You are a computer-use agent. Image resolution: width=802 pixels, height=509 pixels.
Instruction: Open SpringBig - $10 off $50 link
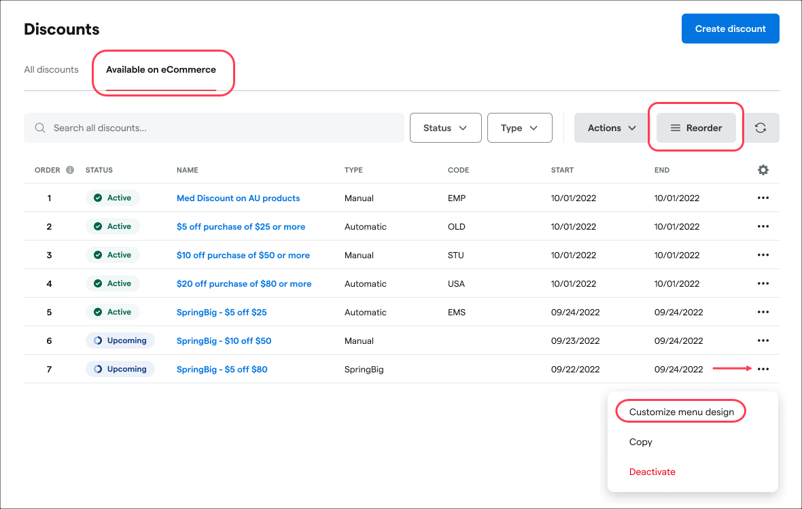point(224,340)
